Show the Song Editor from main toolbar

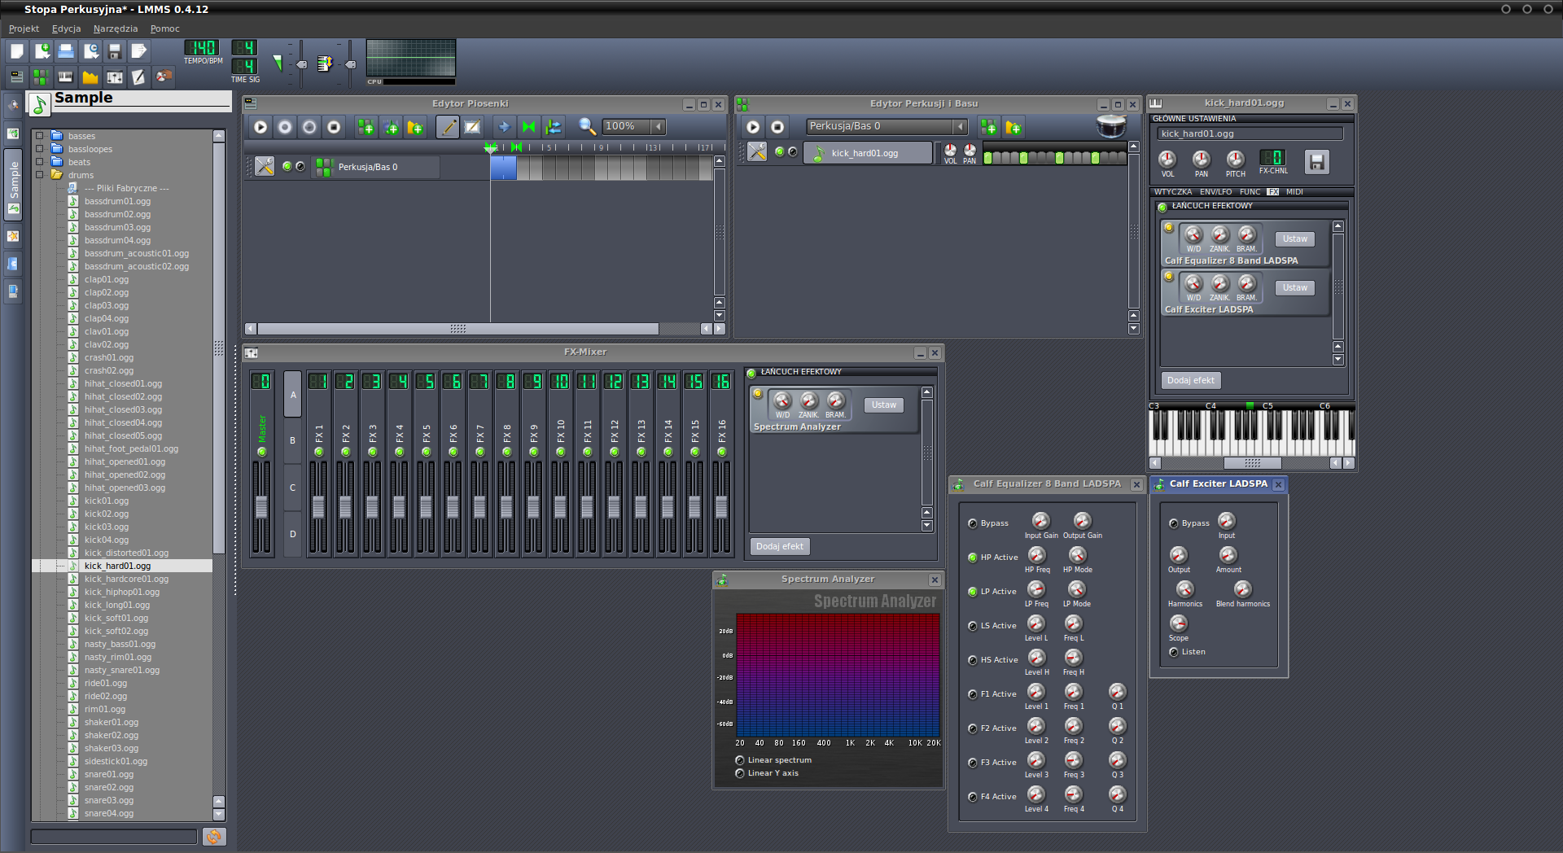point(16,77)
